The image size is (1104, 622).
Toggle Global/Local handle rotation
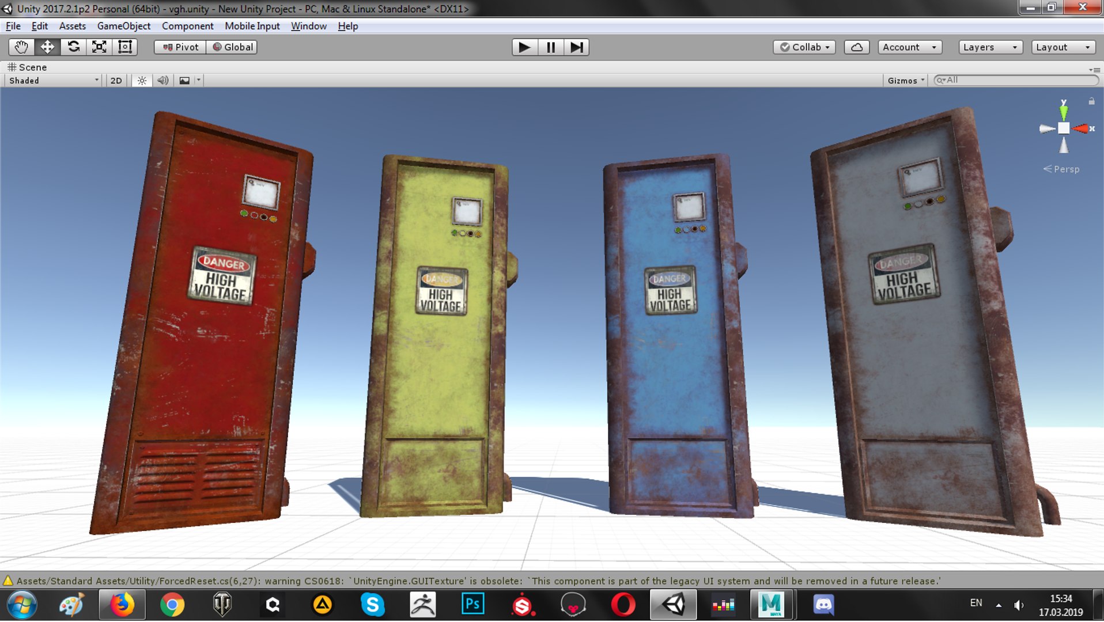[x=232, y=47]
